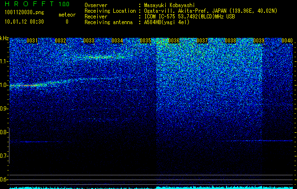Click time marker 0034
Screen dimensions: 297x189
click(x=117, y=41)
